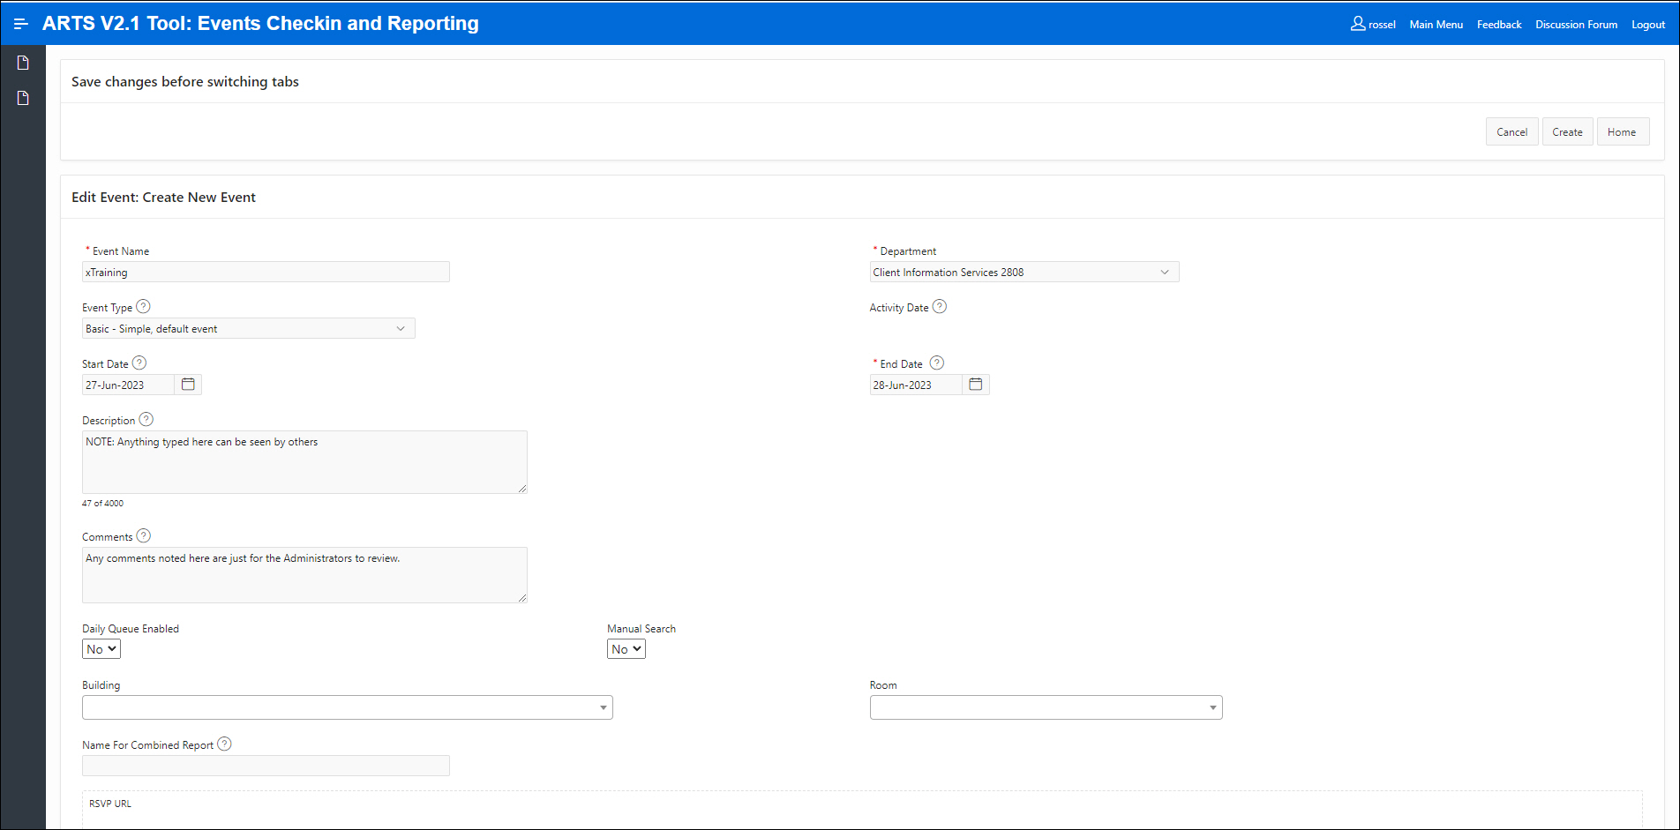Viewport: 1680px width, 830px height.
Task: Open the Daily Queue Enabled select
Action: [x=101, y=649]
